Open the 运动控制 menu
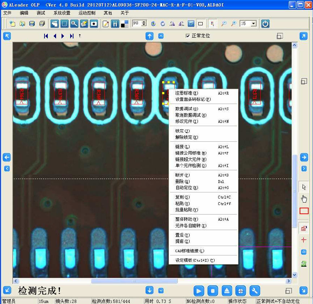The image size is (313, 304). 87,13
